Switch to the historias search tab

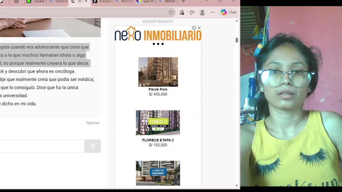click(59, 2)
